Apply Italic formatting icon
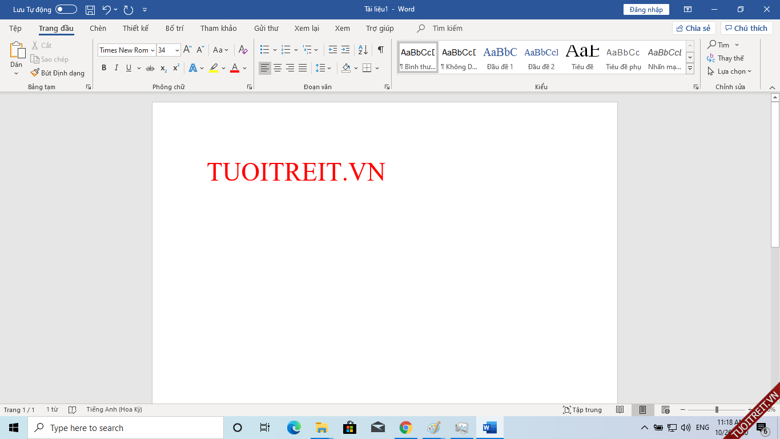Image resolution: width=780 pixels, height=439 pixels. pos(116,68)
